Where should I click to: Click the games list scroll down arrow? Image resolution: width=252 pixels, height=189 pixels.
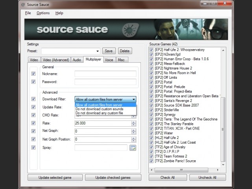coord(223,165)
